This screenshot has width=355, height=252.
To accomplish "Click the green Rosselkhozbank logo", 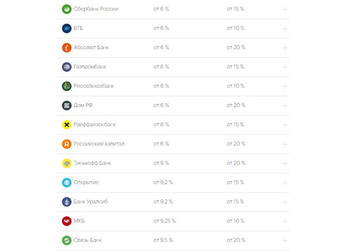I will [67, 86].
